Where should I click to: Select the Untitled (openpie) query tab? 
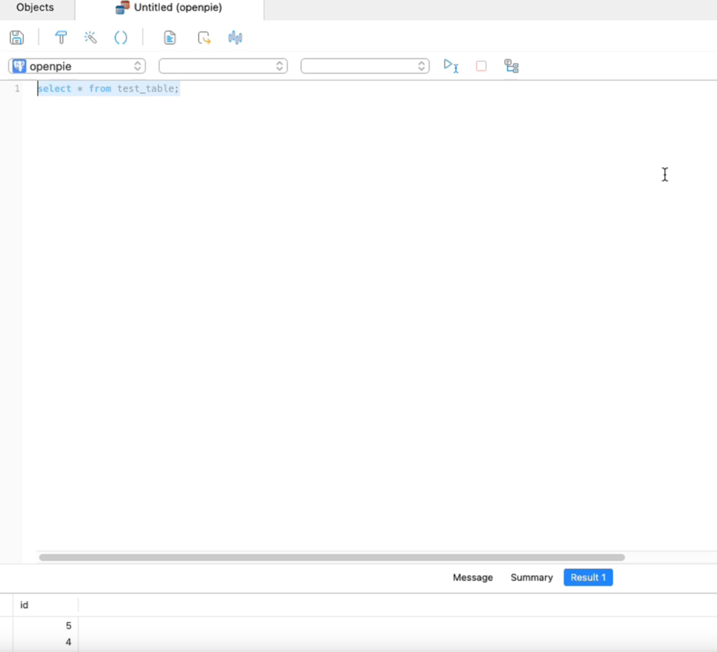pyautogui.click(x=169, y=7)
